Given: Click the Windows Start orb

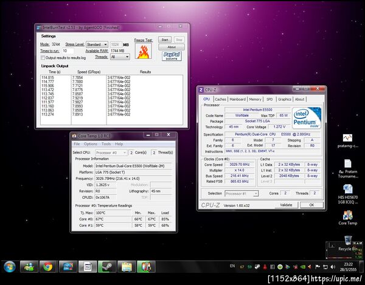Looking at the screenshot, I should pos(10,266).
